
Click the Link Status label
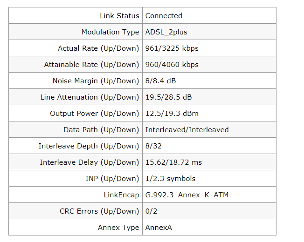pos(119,16)
